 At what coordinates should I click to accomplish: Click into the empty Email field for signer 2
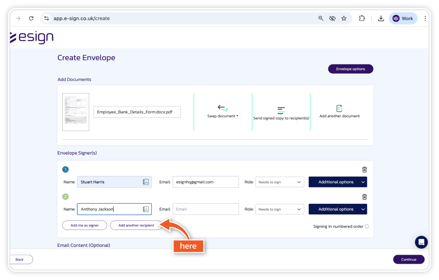tap(205, 209)
